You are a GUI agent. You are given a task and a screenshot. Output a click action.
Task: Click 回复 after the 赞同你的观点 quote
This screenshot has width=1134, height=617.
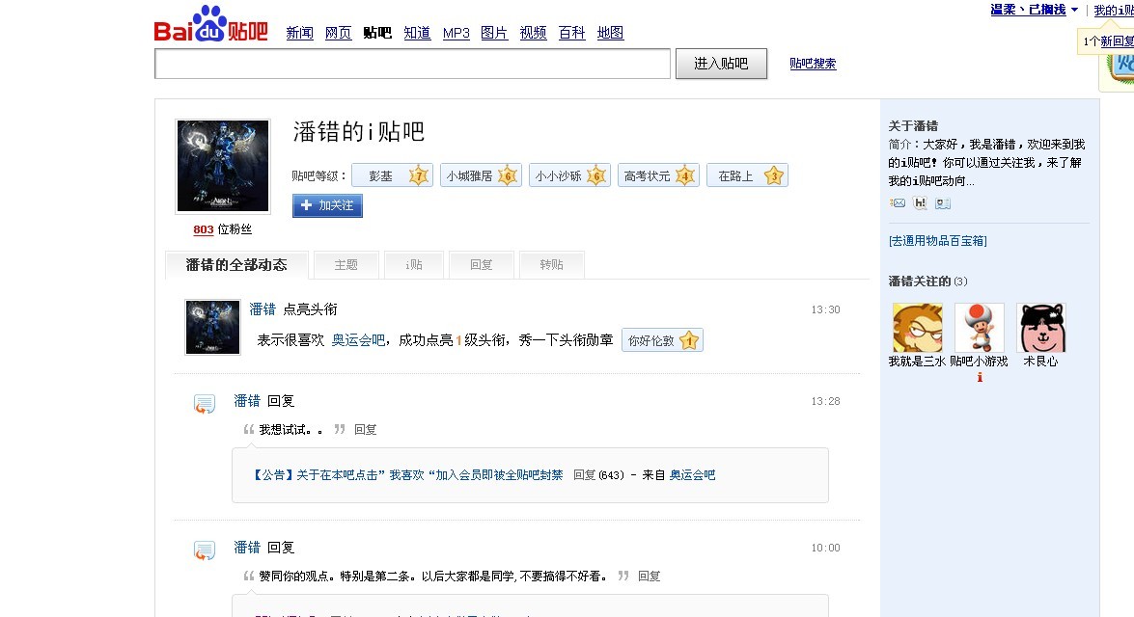click(649, 577)
